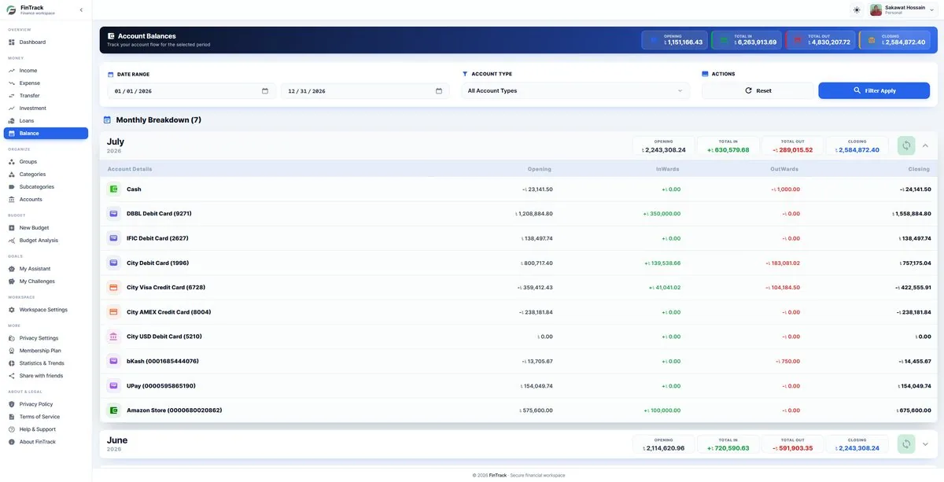This screenshot has width=944, height=482.
Task: Open Statistics & Trends
Action: pos(46,363)
